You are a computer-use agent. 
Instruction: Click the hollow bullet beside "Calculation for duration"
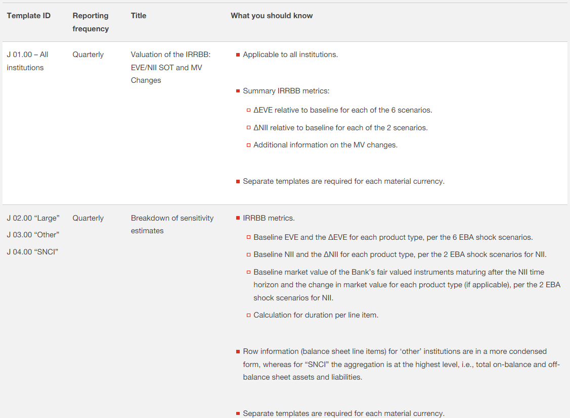[x=248, y=315]
